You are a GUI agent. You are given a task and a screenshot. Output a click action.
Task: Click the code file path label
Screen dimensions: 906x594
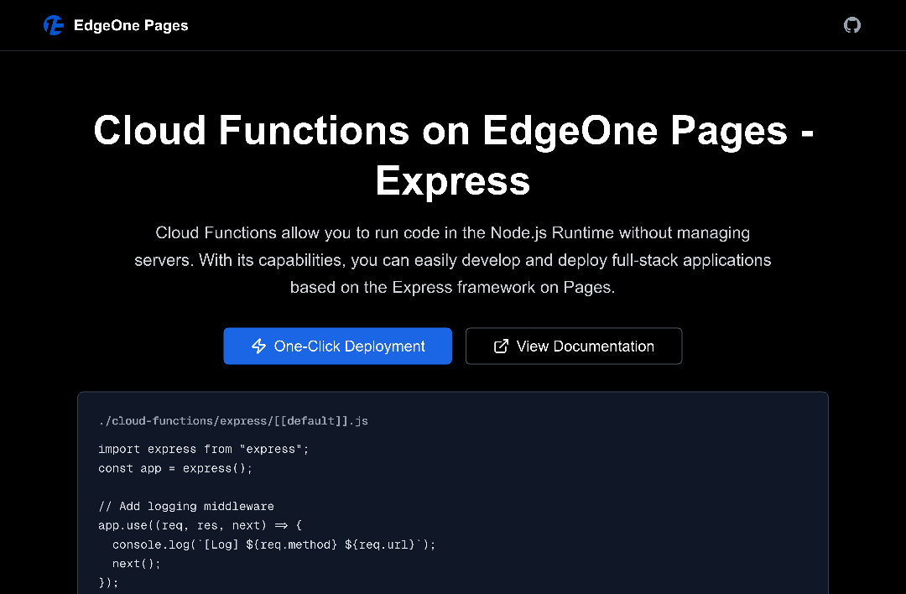(x=232, y=421)
